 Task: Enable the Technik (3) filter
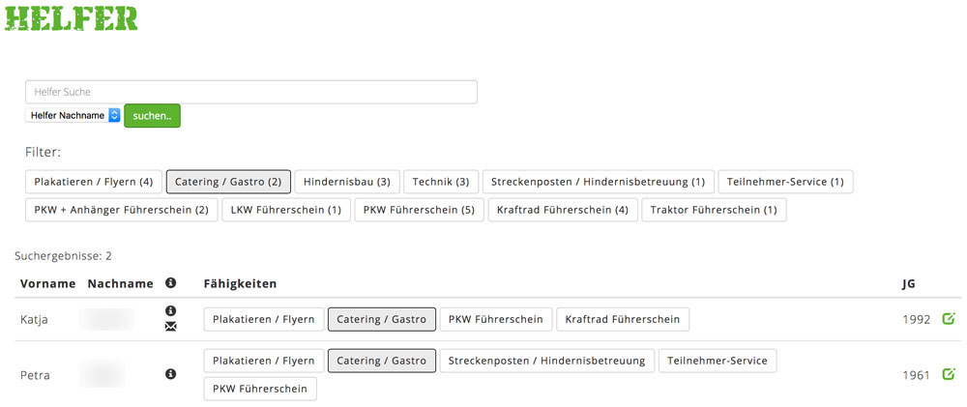click(440, 182)
